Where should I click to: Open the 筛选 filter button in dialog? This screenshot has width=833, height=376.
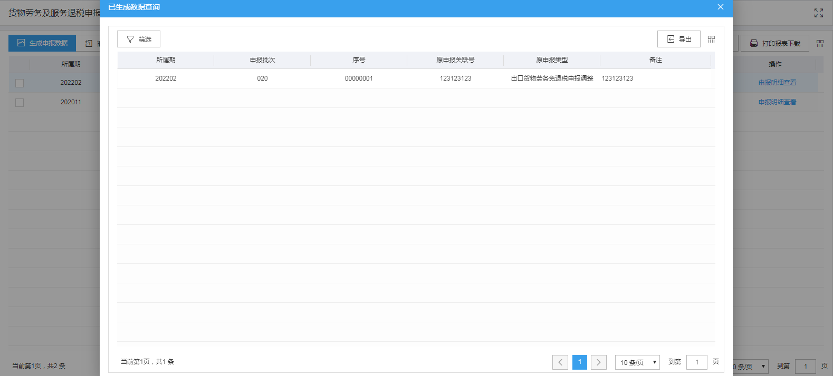pos(139,39)
